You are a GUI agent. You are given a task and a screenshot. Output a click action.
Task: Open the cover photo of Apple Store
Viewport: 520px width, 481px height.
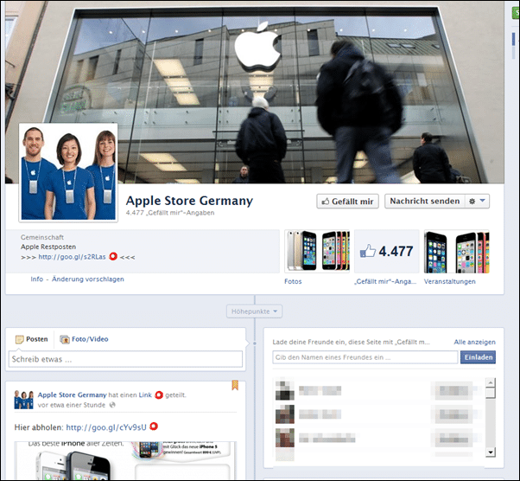255,93
